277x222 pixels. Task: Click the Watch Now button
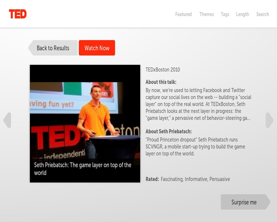pos(97,48)
